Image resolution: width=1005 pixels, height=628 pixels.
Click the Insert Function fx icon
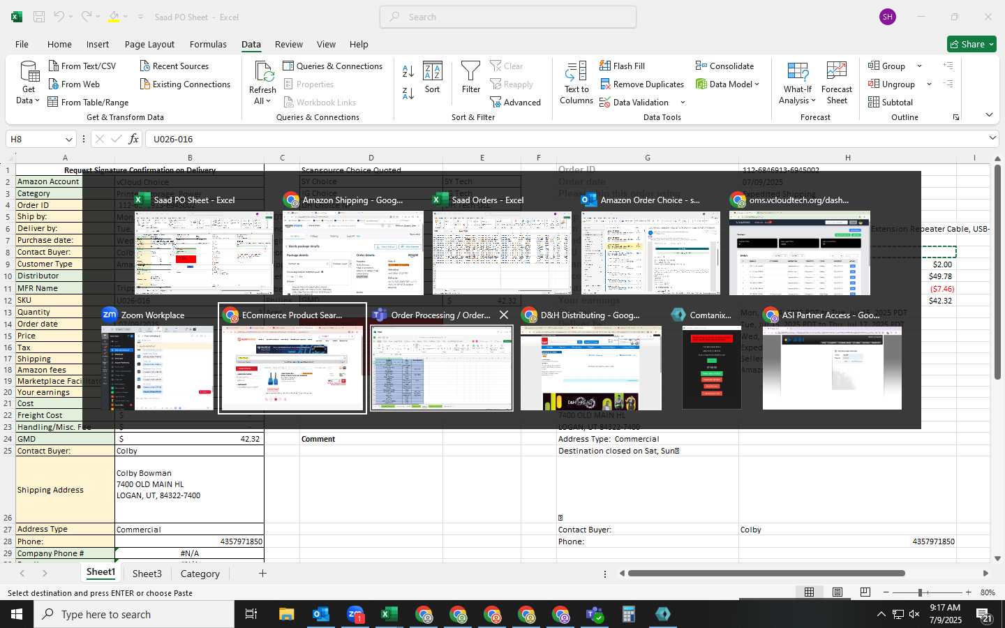pyautogui.click(x=134, y=139)
